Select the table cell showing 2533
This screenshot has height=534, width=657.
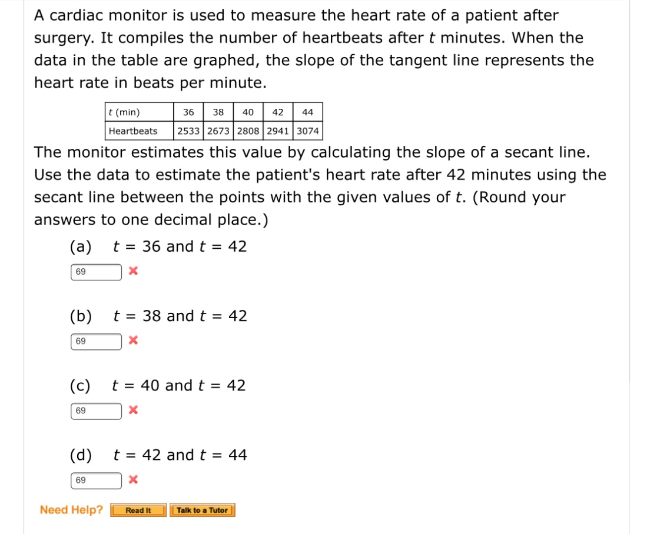(x=188, y=131)
